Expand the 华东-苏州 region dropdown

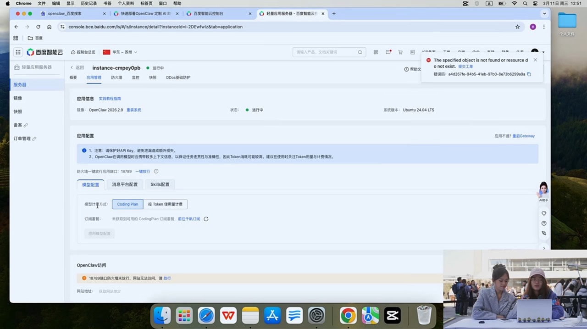pyautogui.click(x=120, y=52)
